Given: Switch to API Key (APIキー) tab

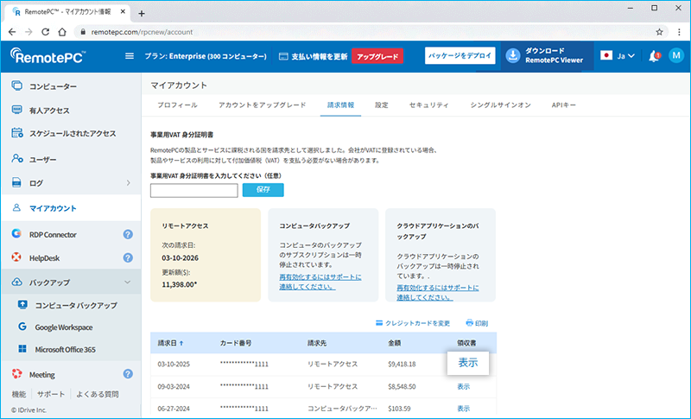Looking at the screenshot, I should [564, 105].
